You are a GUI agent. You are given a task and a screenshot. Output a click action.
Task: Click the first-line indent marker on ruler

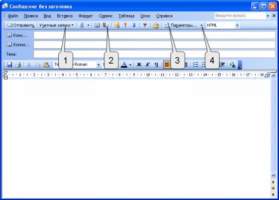point(6,73)
